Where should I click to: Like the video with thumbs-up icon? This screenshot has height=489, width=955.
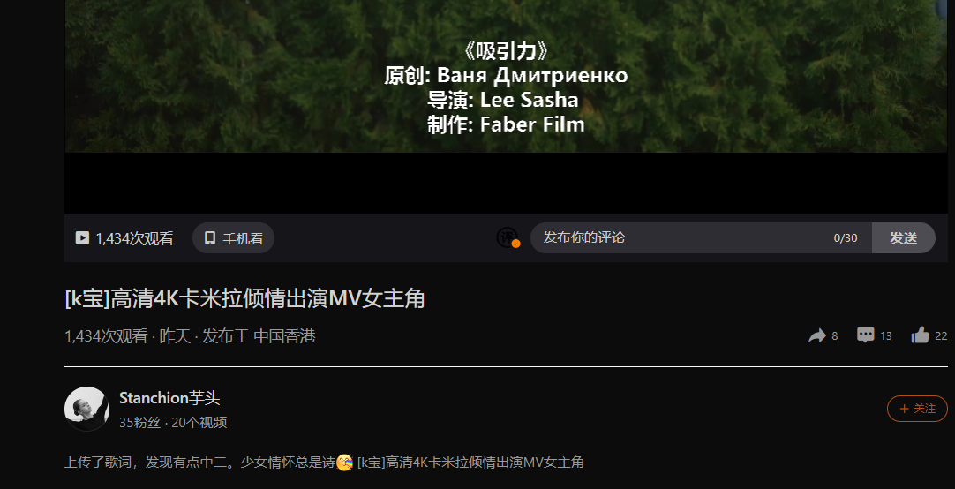coord(921,335)
